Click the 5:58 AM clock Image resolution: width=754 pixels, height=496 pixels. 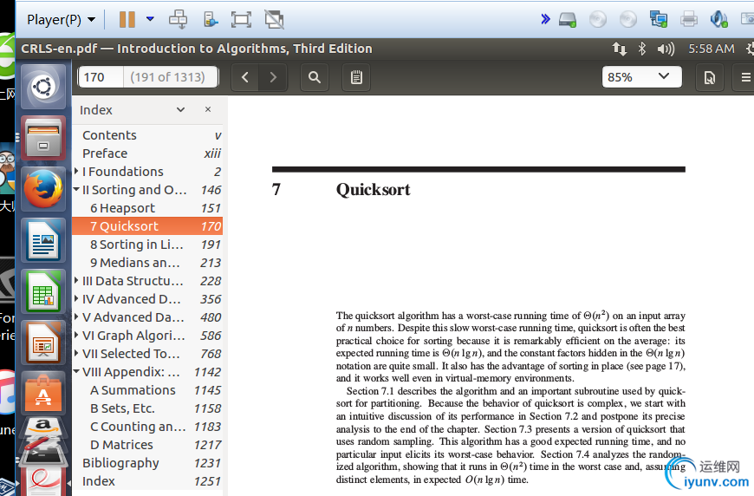[712, 49]
